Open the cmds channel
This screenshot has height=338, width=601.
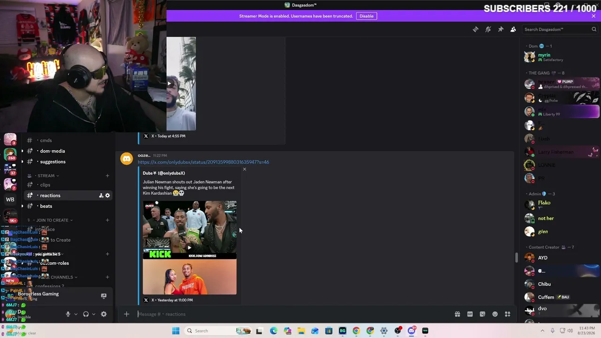[46, 140]
